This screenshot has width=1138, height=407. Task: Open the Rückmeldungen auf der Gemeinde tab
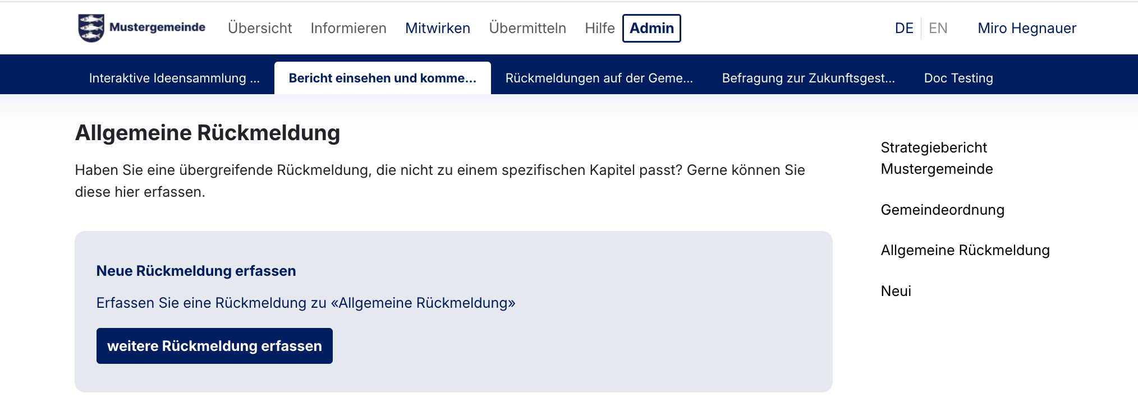click(599, 78)
